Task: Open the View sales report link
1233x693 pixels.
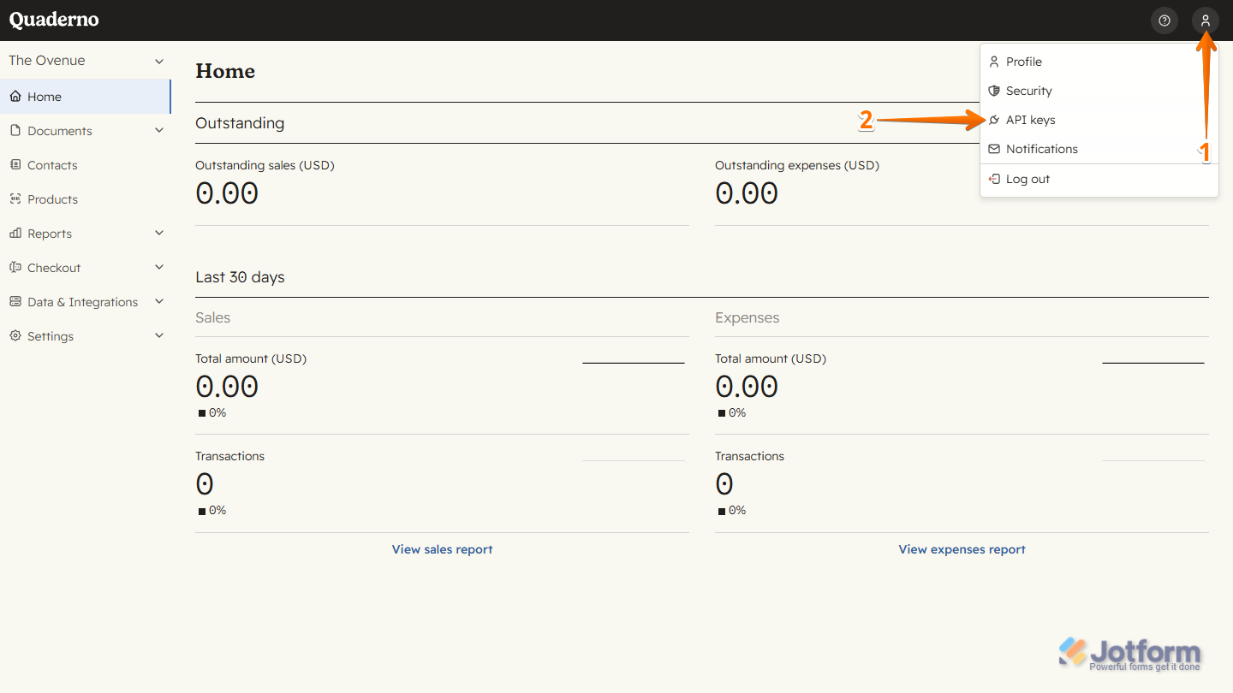Action: [x=442, y=548]
